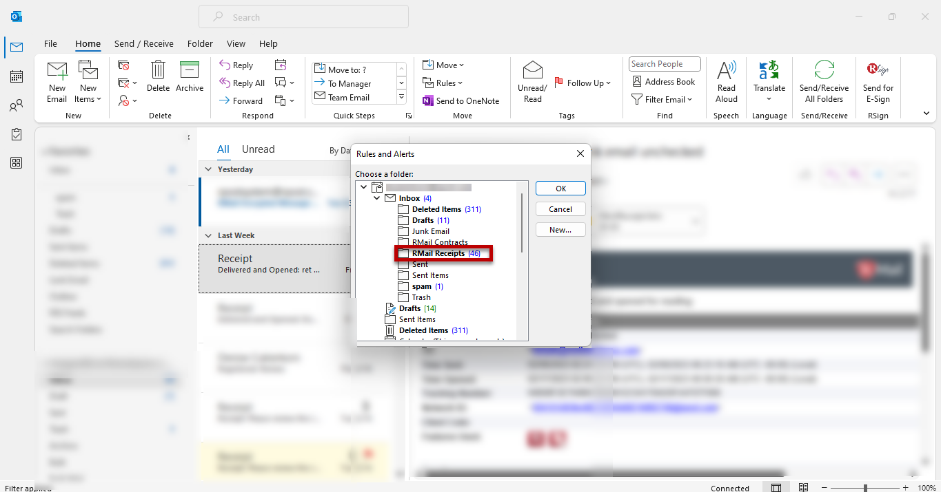Activate Read Aloud

[x=726, y=82]
